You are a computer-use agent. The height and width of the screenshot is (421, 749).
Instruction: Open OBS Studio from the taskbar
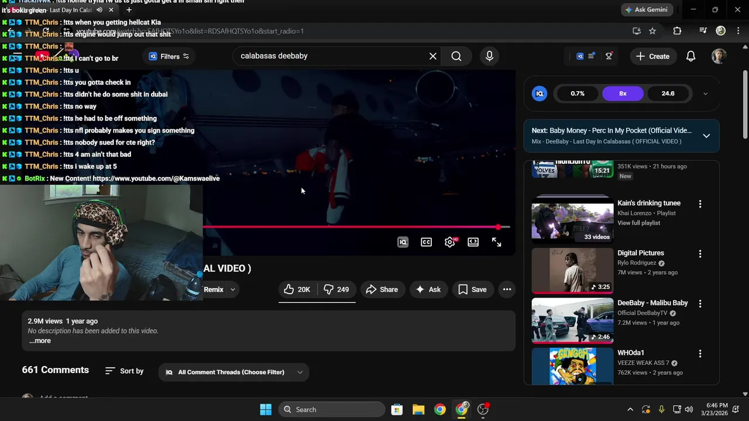[483, 409]
